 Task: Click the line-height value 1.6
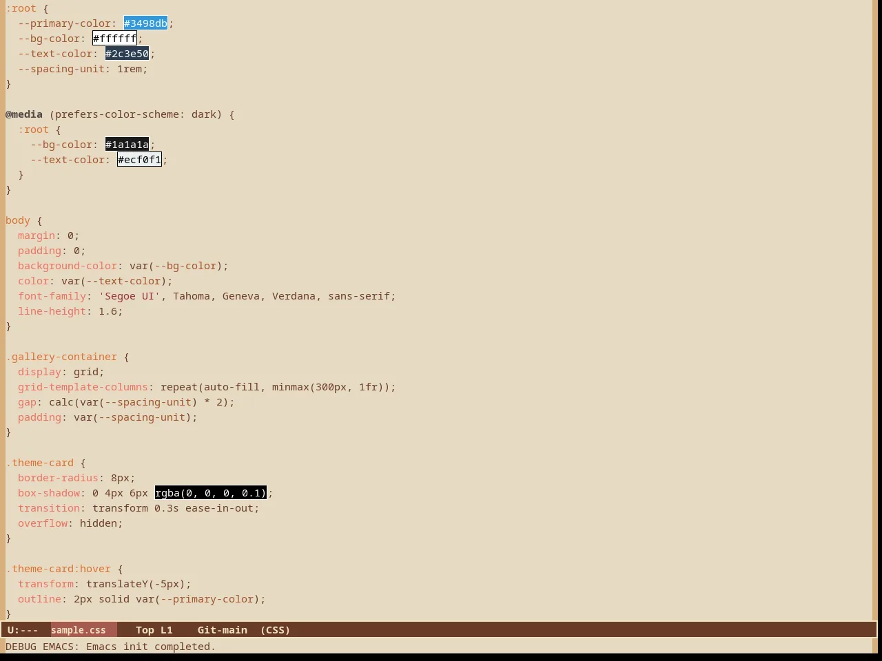click(x=107, y=311)
